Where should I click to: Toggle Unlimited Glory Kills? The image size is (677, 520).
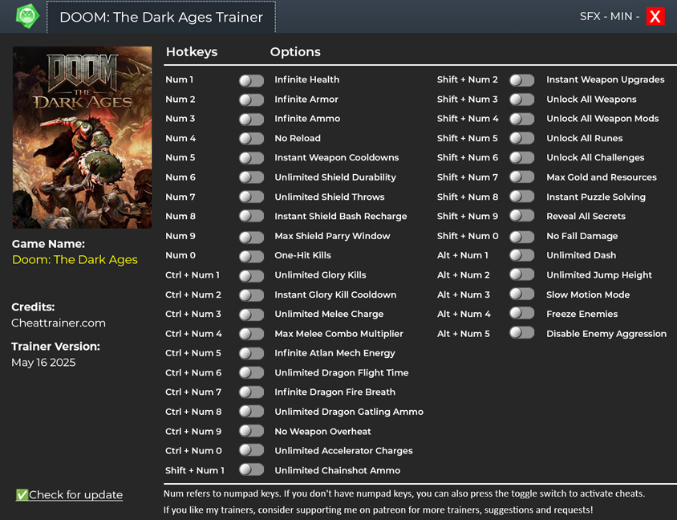[x=251, y=275]
